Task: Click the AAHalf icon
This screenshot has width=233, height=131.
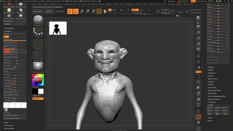Action: point(198,44)
